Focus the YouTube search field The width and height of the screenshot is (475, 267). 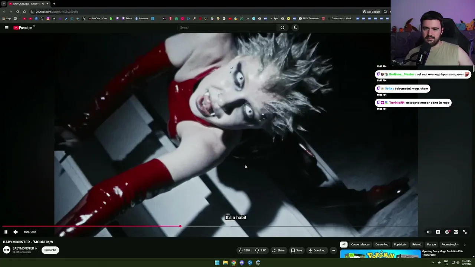click(x=227, y=27)
